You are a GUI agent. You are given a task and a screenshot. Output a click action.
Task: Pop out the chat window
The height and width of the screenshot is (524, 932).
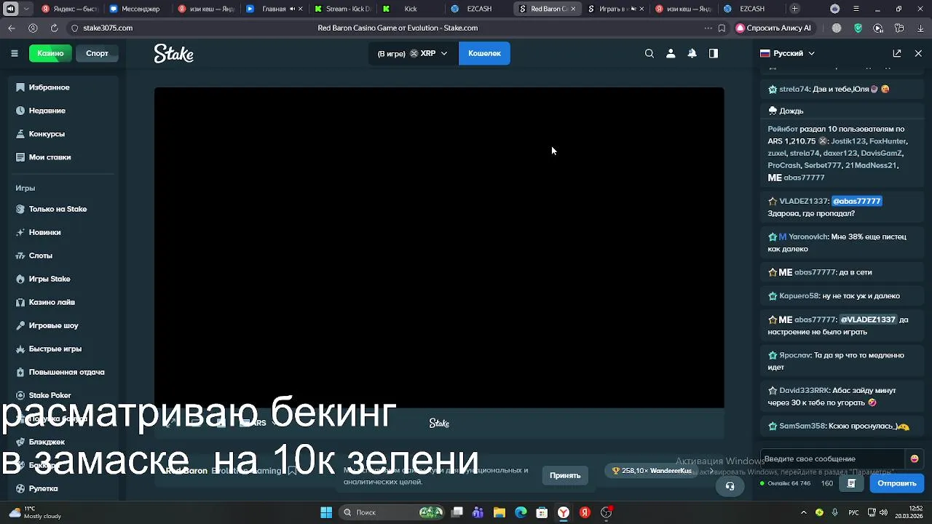897,53
